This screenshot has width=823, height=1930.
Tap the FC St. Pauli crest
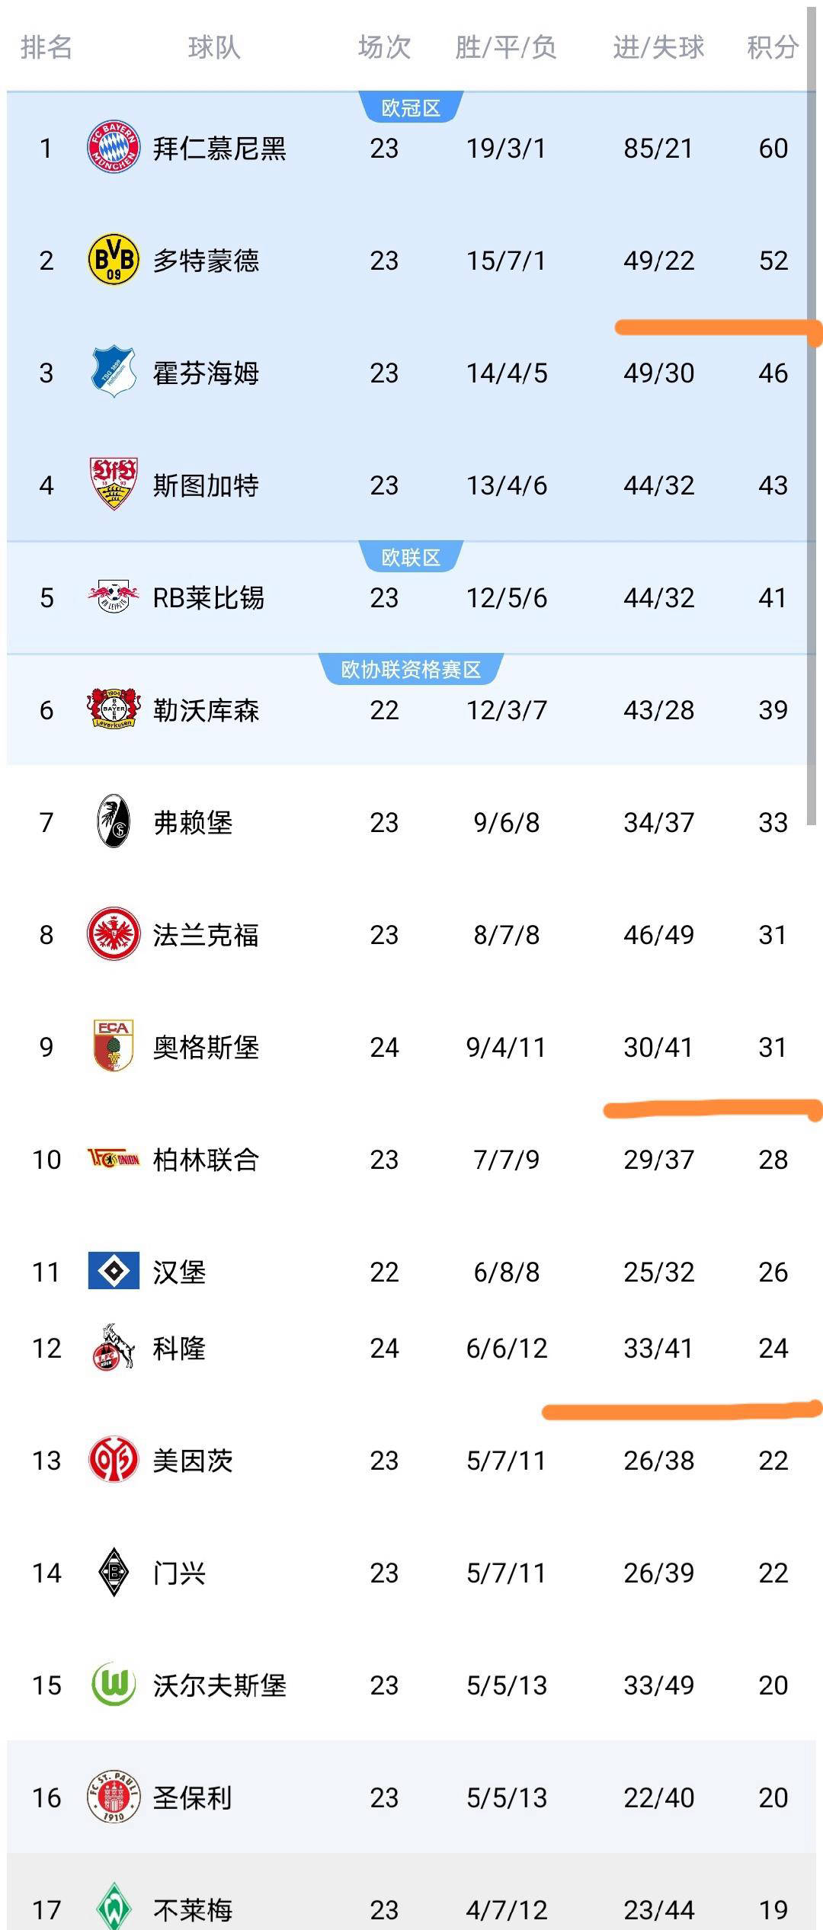[x=114, y=1797]
